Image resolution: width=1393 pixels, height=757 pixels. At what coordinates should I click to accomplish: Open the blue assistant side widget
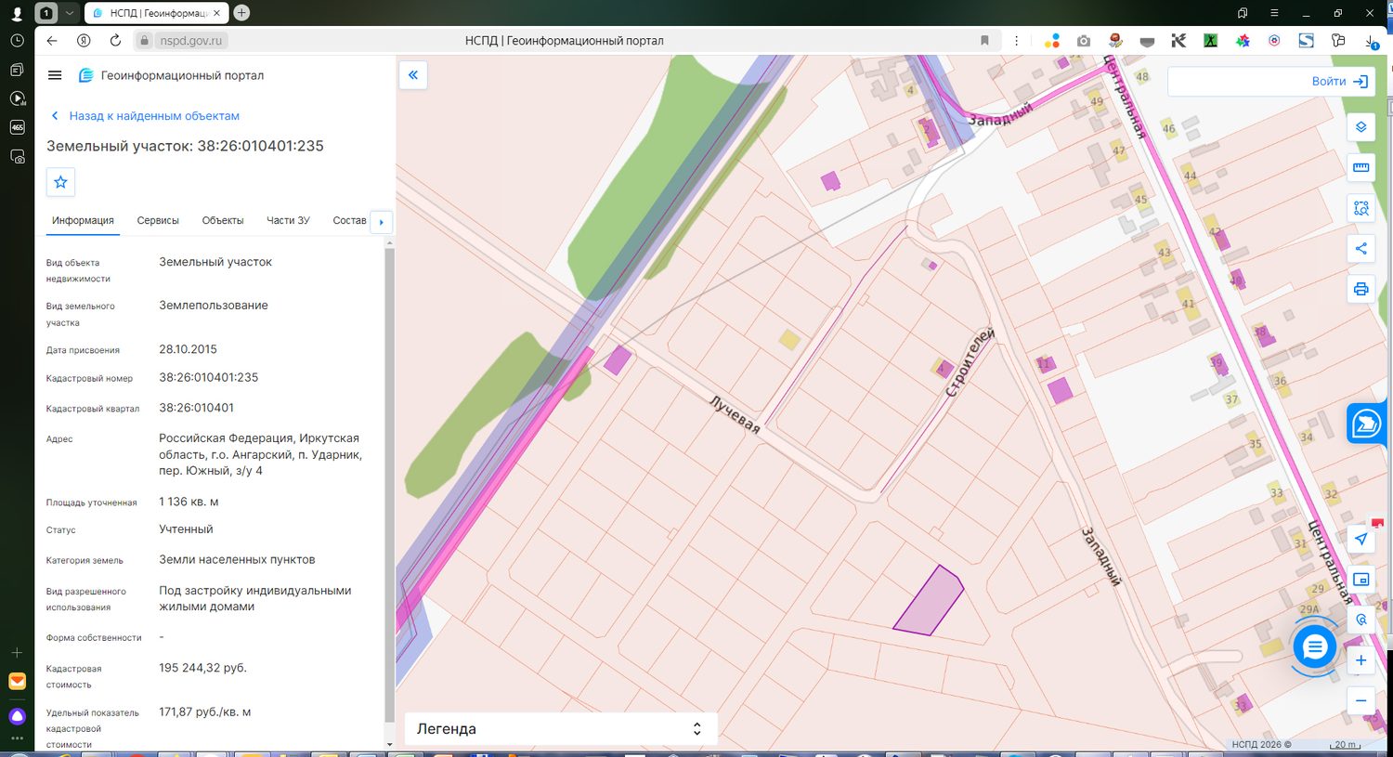1367,424
